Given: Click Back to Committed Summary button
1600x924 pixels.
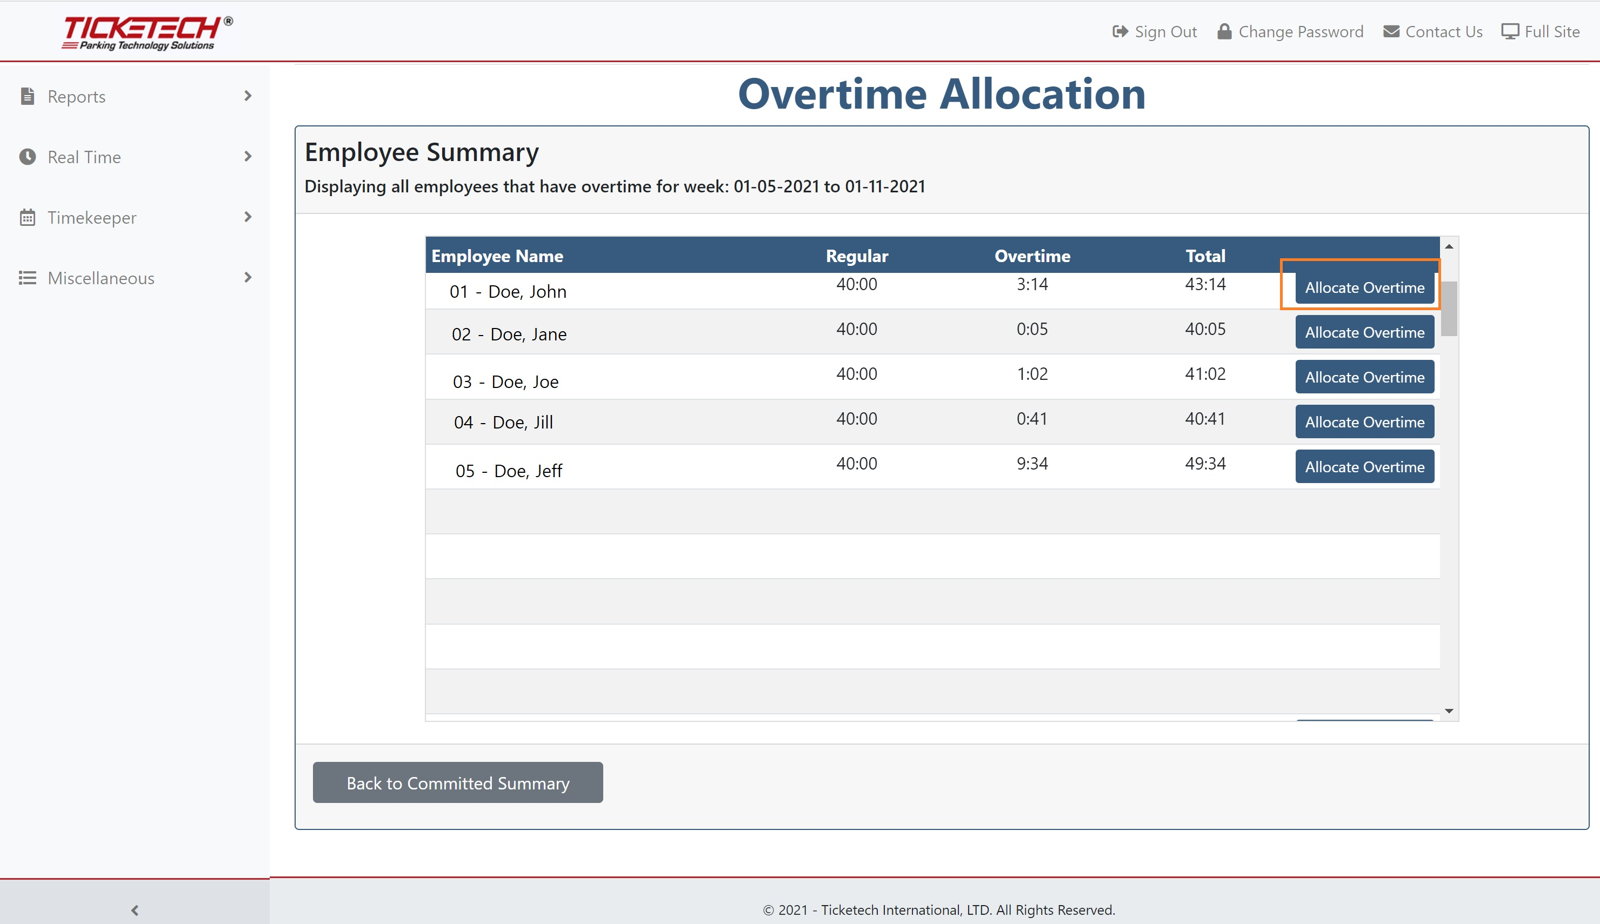Looking at the screenshot, I should 458,782.
